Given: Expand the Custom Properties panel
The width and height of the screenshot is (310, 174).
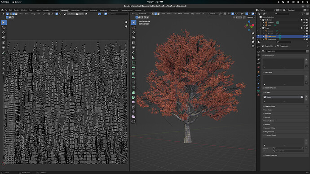Looking at the screenshot, I should 270,155.
